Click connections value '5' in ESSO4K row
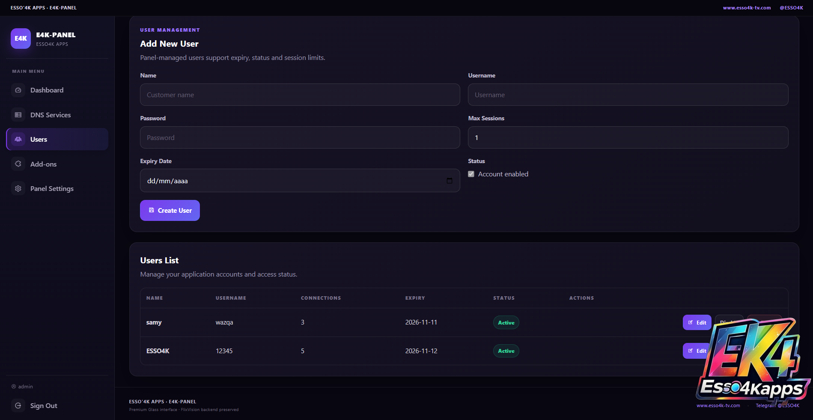 pyautogui.click(x=303, y=351)
